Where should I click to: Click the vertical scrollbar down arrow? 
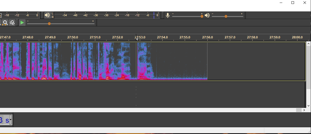(308, 106)
